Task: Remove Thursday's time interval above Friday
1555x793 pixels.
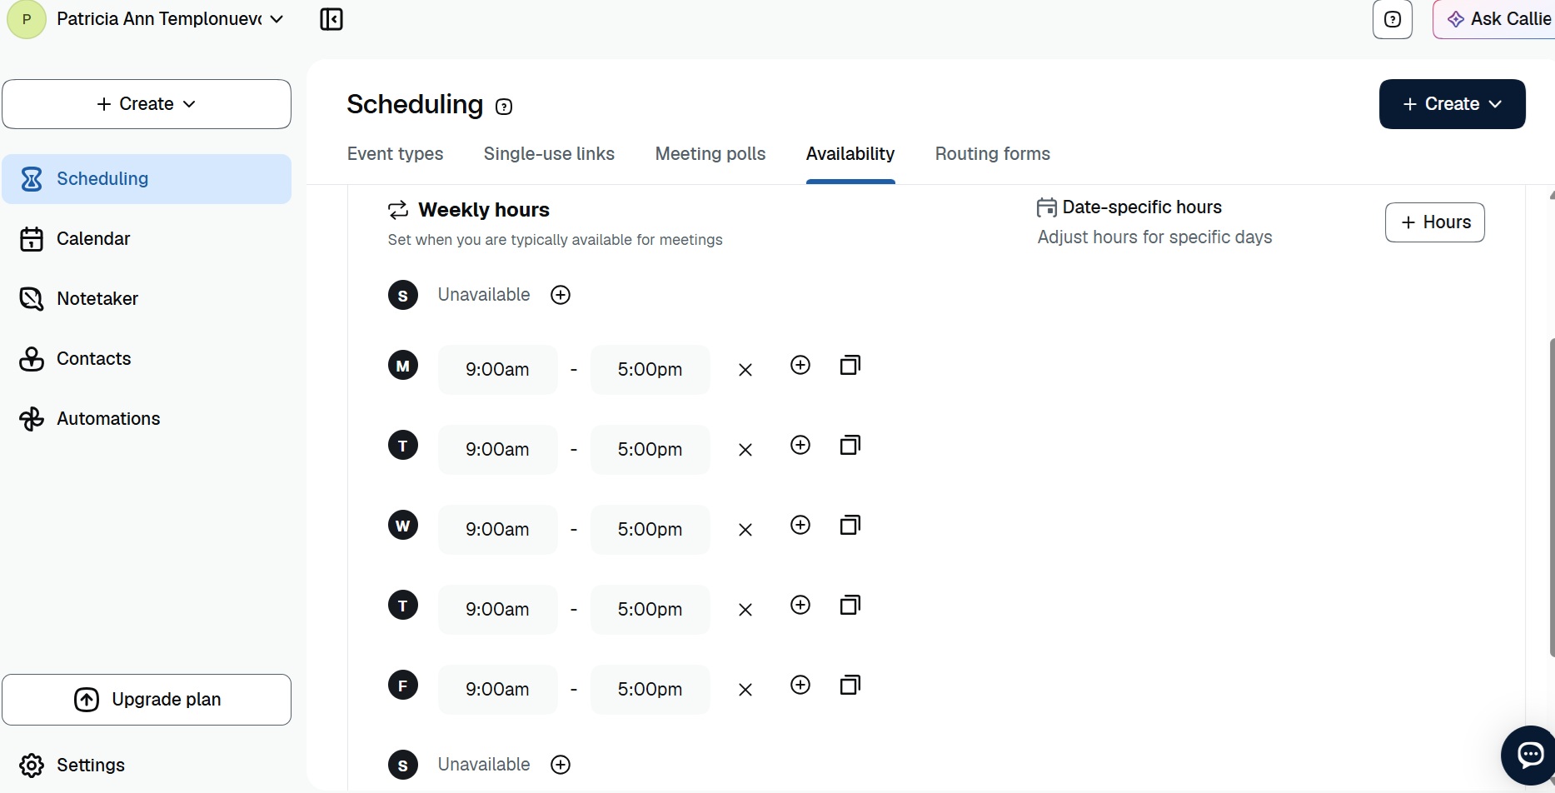Action: click(x=745, y=610)
